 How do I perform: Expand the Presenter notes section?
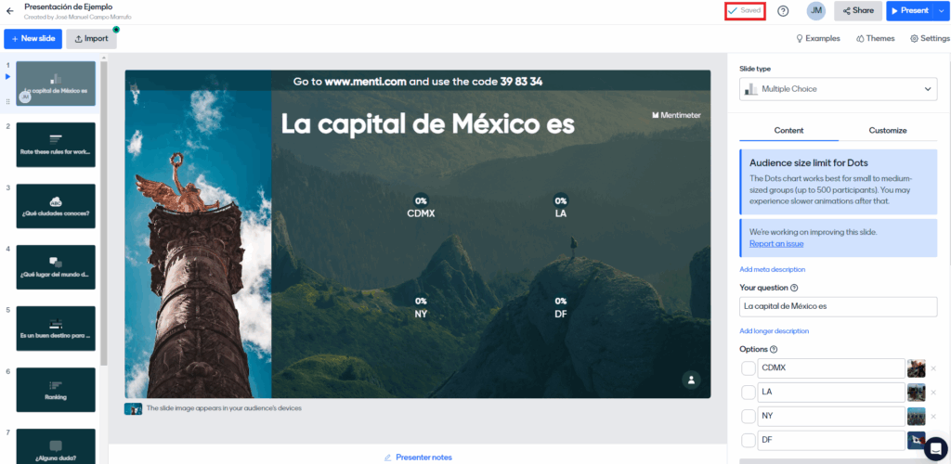click(x=418, y=457)
